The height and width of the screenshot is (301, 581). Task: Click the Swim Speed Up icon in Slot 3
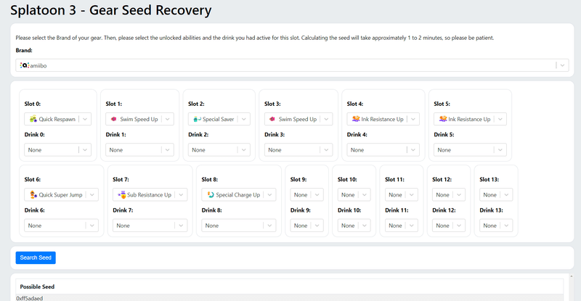pyautogui.click(x=272, y=119)
